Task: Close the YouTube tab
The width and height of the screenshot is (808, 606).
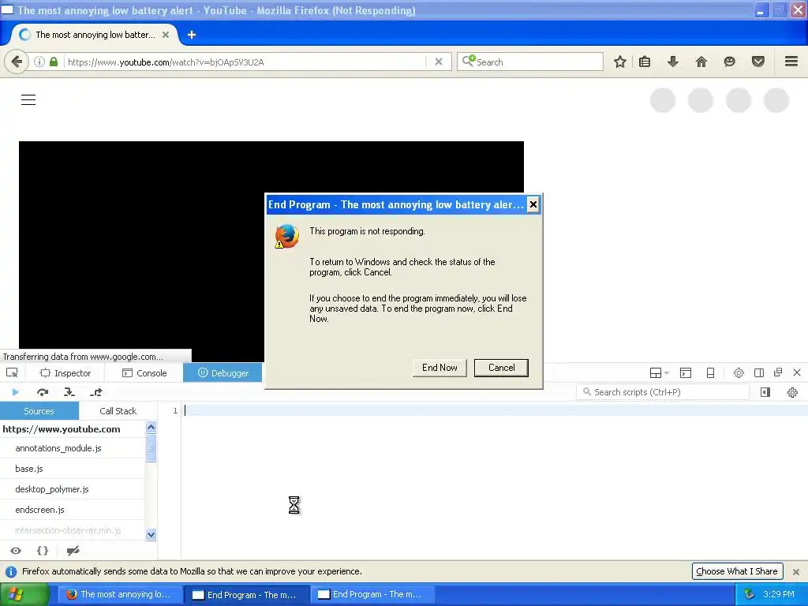Action: tap(166, 35)
